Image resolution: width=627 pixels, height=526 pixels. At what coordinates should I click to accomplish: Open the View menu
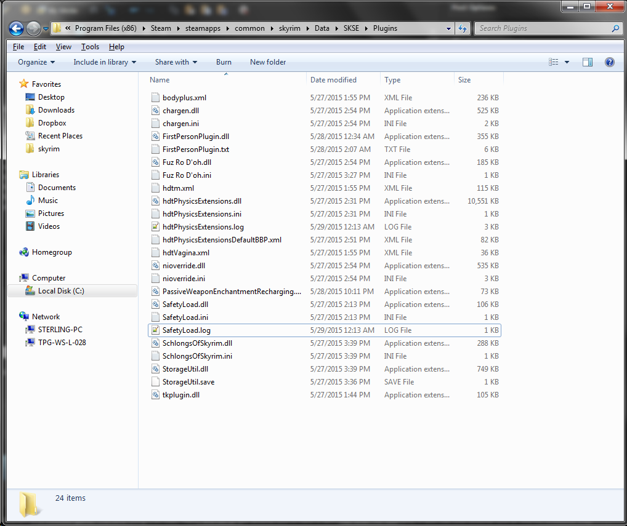(63, 47)
